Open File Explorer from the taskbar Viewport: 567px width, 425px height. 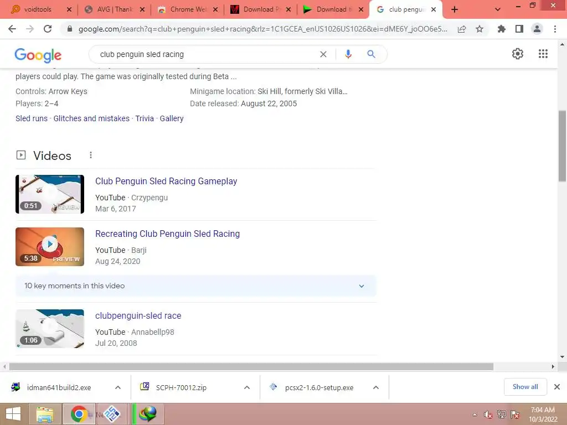(x=45, y=414)
